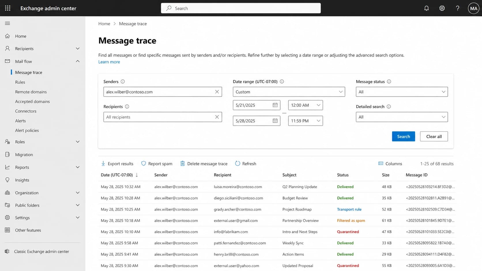Follow the Learn more link
Screen dimensions: 482x271
coord(109,62)
